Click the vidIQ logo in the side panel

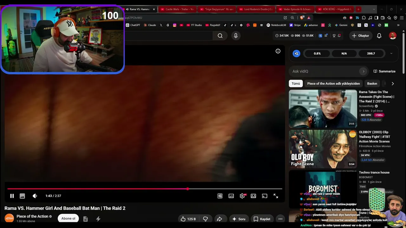pos(297,54)
